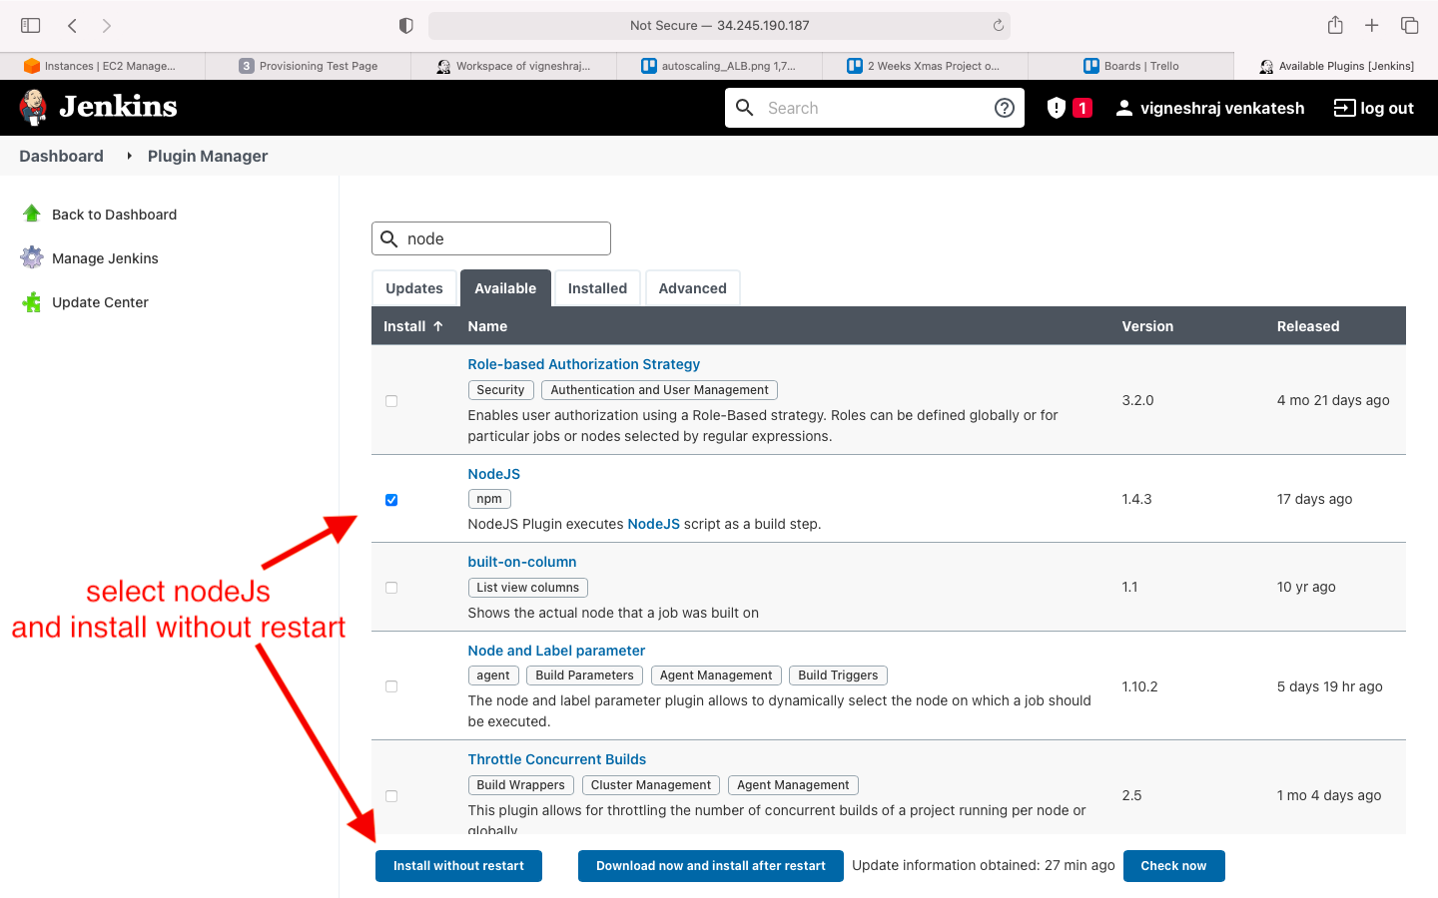Click the Build Triggers tag

(838, 675)
